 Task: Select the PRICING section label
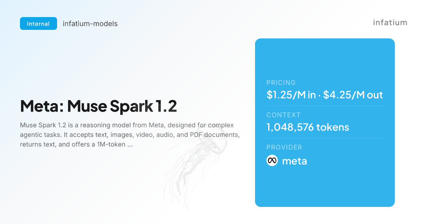(x=281, y=82)
